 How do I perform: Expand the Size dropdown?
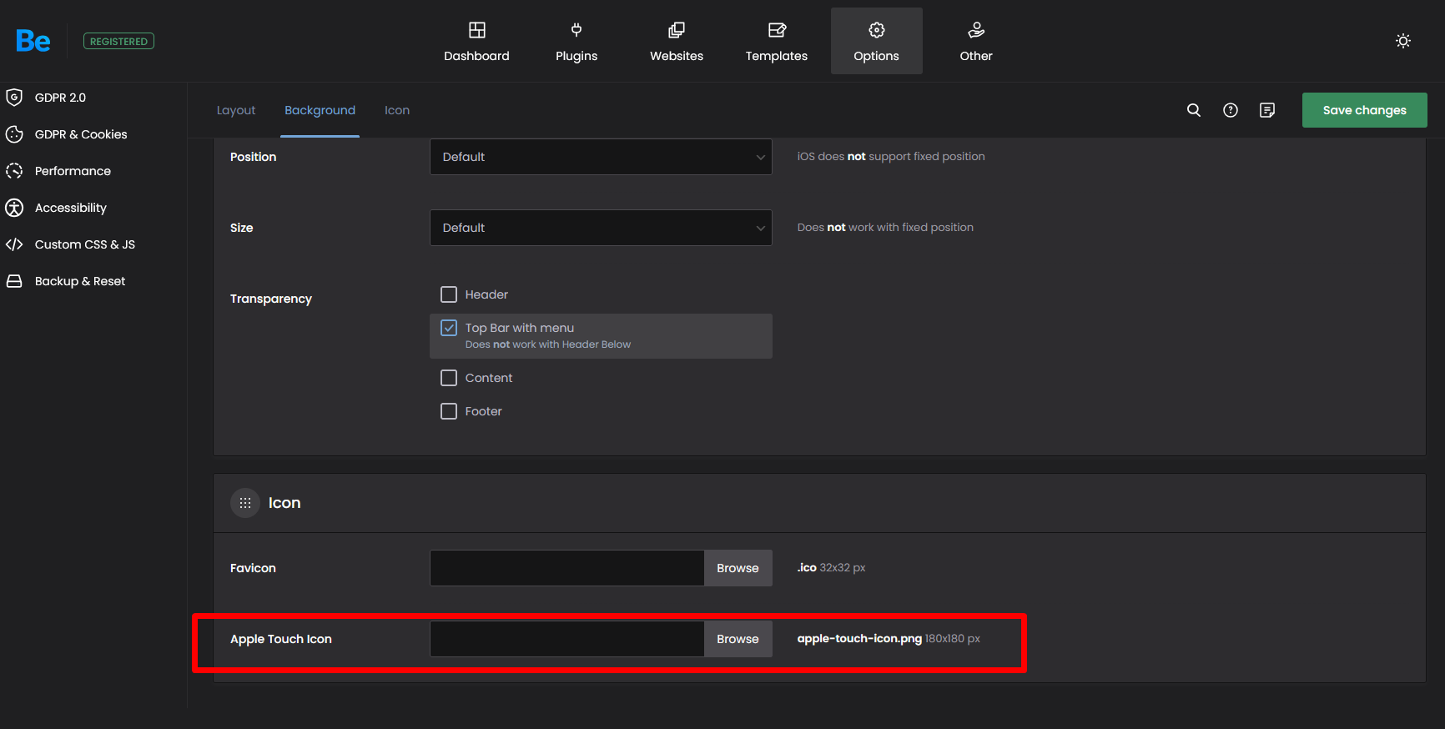[x=601, y=228]
